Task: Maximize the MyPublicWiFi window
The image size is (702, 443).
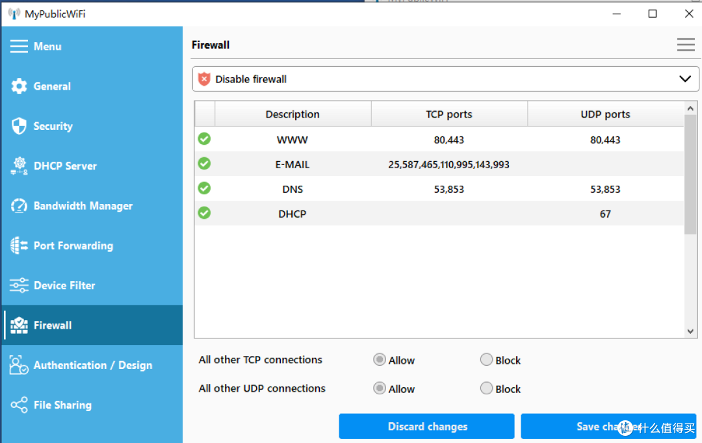Action: point(653,14)
